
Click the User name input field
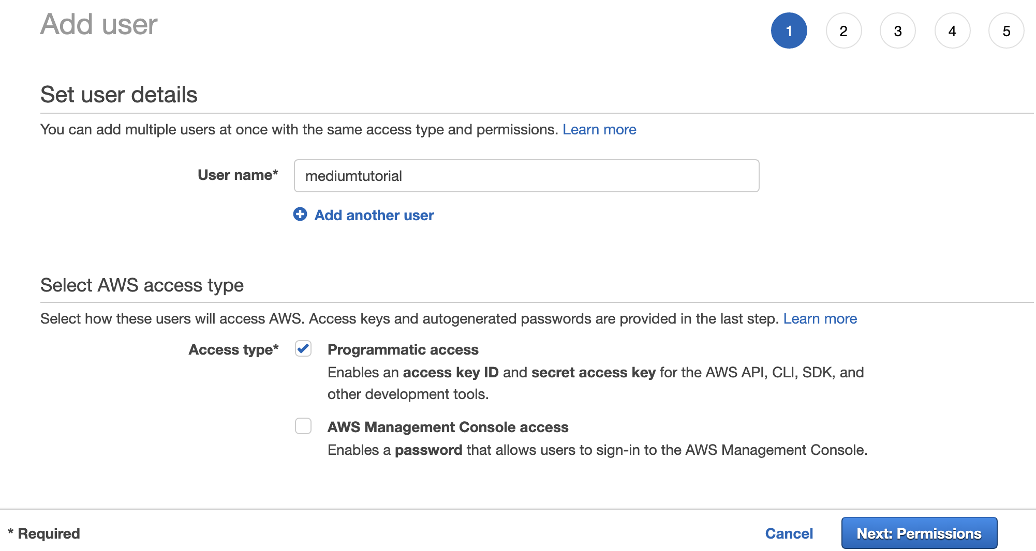[x=526, y=176]
